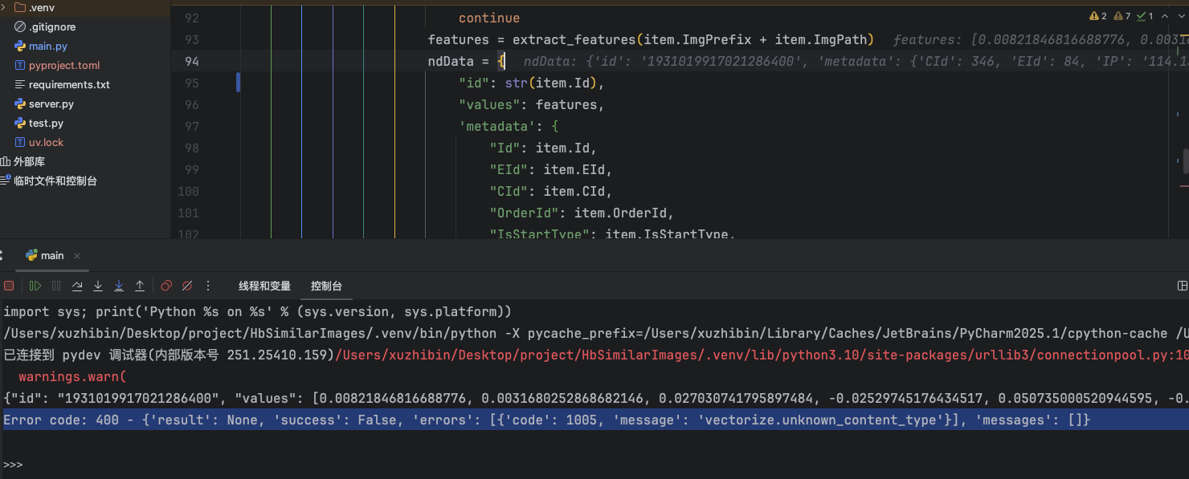Switch to 线程和变量 tab
This screenshot has width=1189, height=479.
click(x=264, y=286)
